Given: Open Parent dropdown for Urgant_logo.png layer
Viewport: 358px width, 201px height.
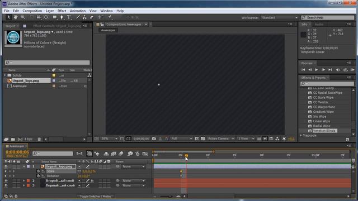Looking at the screenshot, I should (x=133, y=166).
